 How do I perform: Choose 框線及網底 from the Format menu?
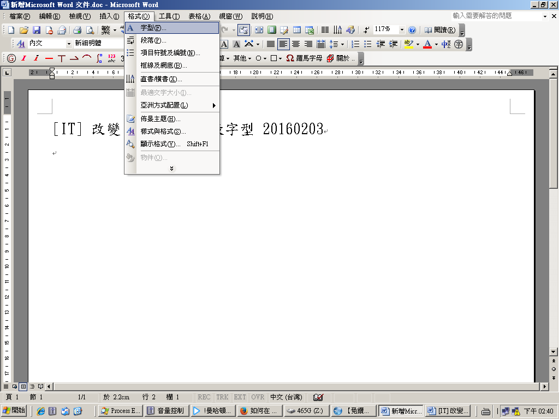point(172,65)
